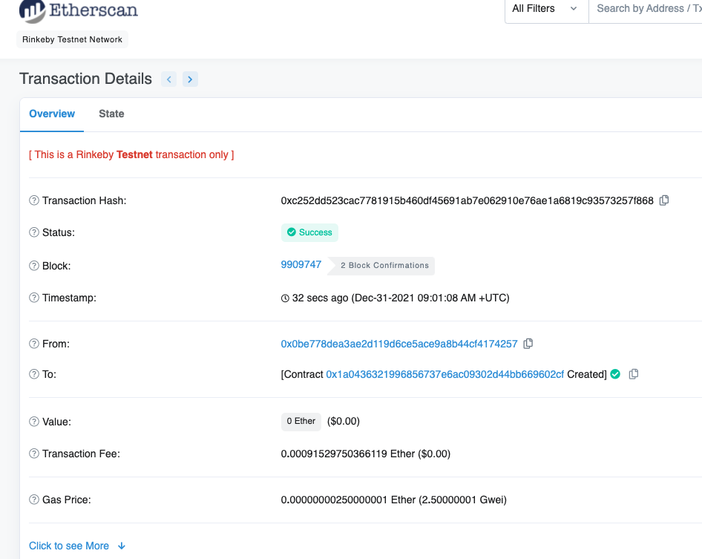Click the Etherscan logo

point(79,10)
